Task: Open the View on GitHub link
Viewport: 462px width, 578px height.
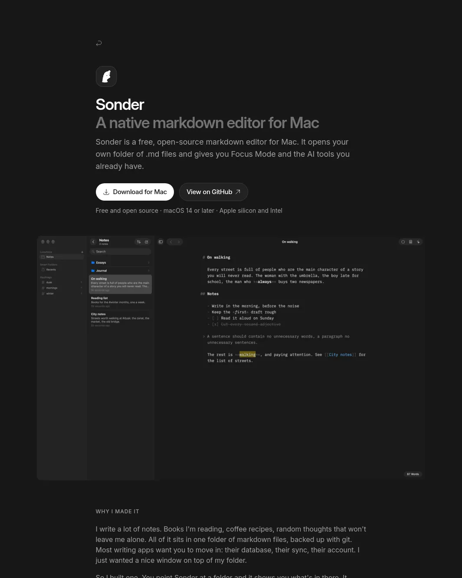Action: click(213, 192)
